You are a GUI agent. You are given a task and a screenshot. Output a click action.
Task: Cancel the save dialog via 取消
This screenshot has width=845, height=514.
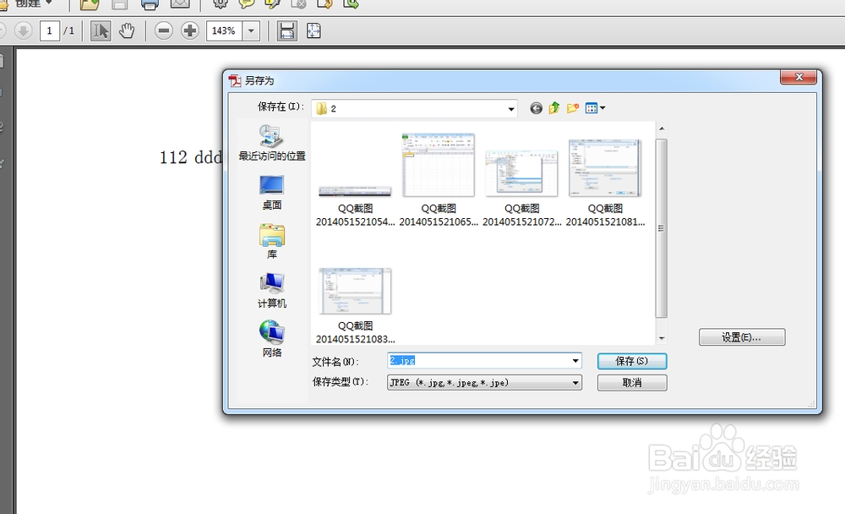[631, 382]
